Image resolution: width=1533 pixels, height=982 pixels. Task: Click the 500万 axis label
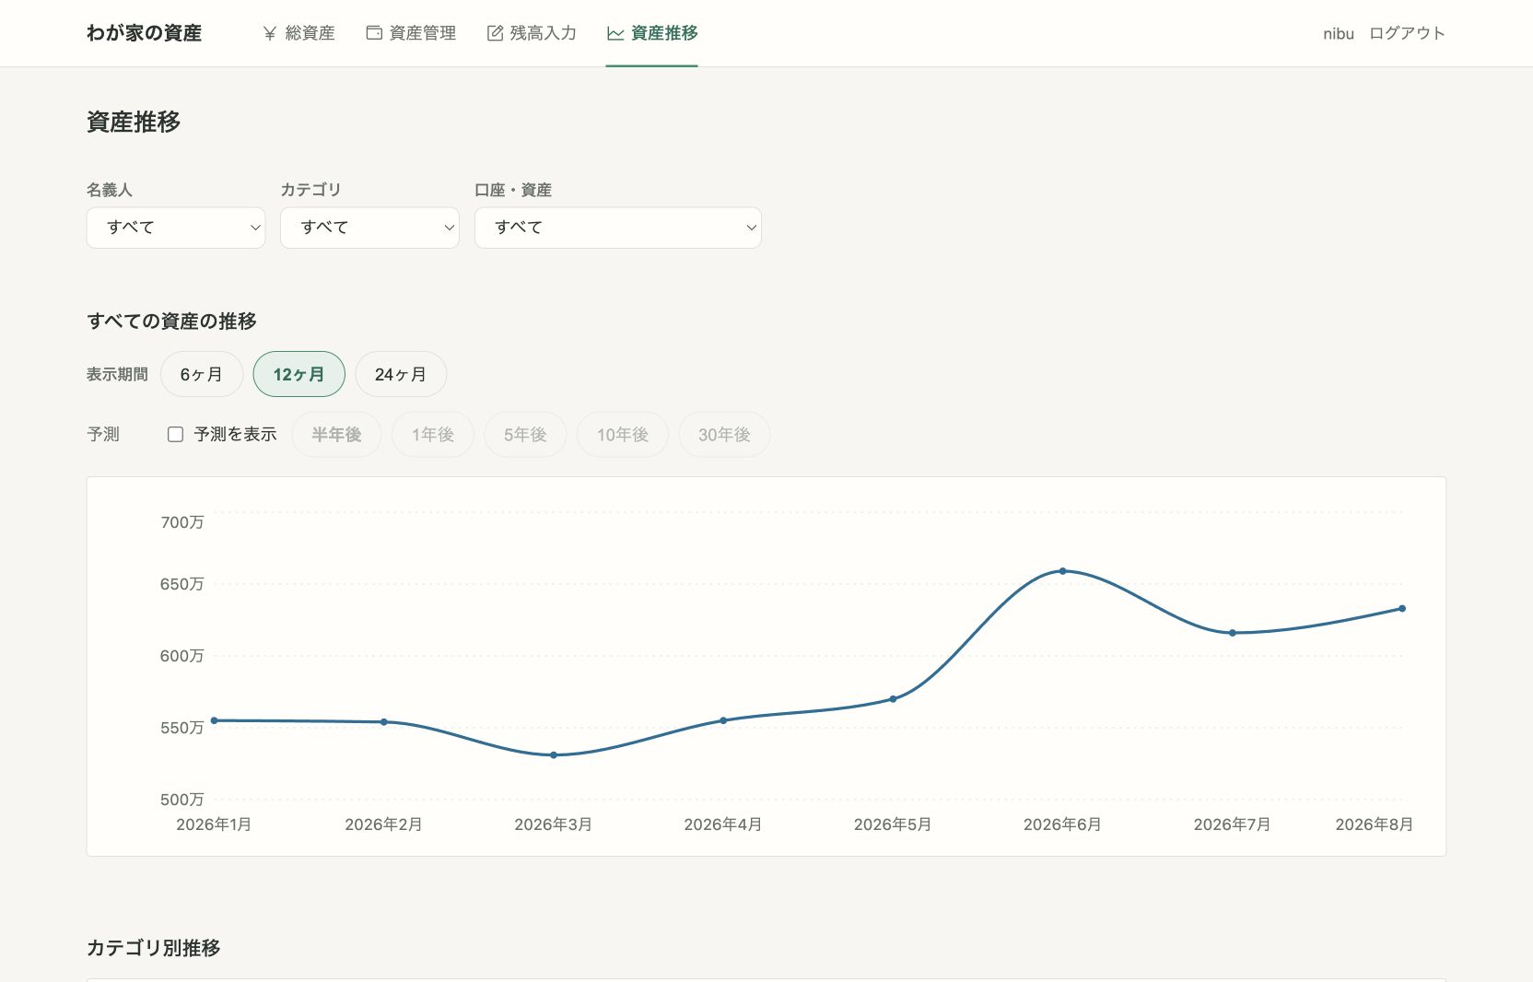182,800
